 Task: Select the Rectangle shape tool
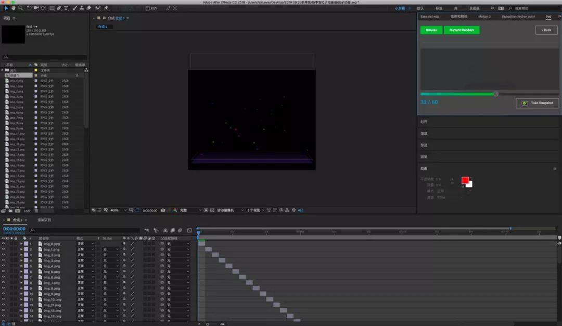coord(52,8)
